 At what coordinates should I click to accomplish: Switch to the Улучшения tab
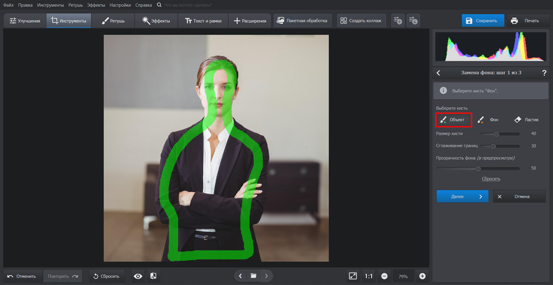coord(25,21)
